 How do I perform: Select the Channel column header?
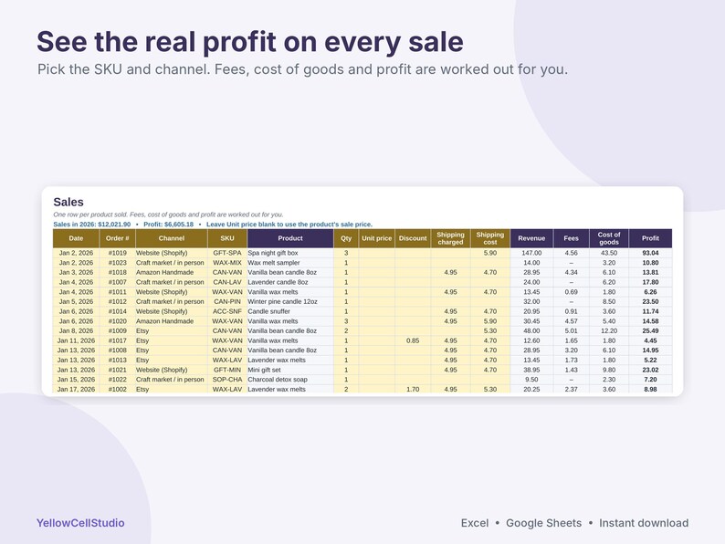point(171,238)
